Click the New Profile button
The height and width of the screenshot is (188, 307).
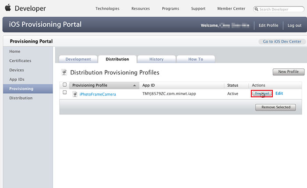tap(289, 72)
